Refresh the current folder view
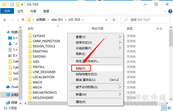Screen dimensions: 173x111 [x=114, y=20]
